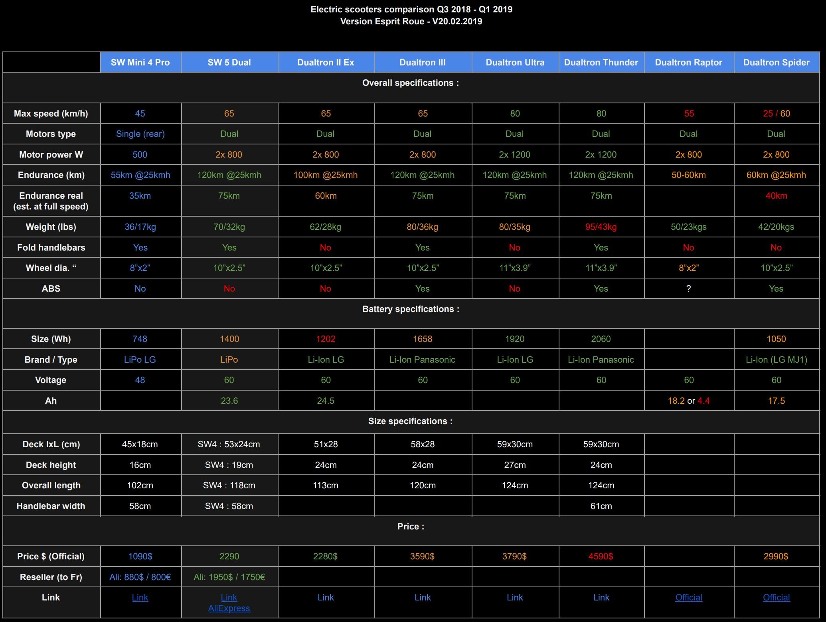Click the '4590$' official price cell
This screenshot has width=826, height=622.
(601, 557)
